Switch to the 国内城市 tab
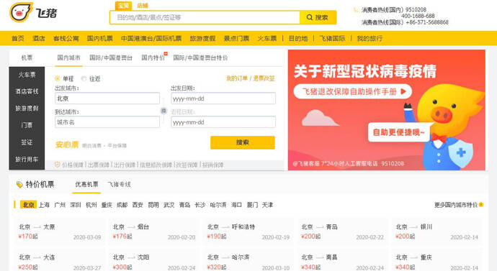The height and width of the screenshot is (271, 497). pyautogui.click(x=68, y=58)
